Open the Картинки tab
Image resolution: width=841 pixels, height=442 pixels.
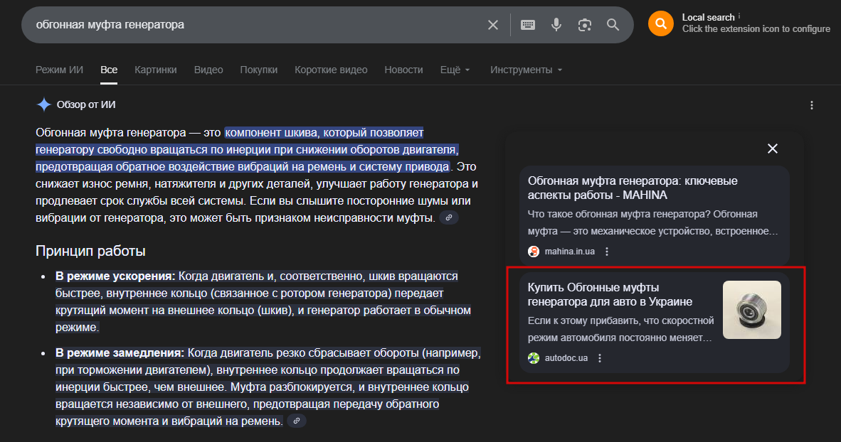(x=156, y=70)
